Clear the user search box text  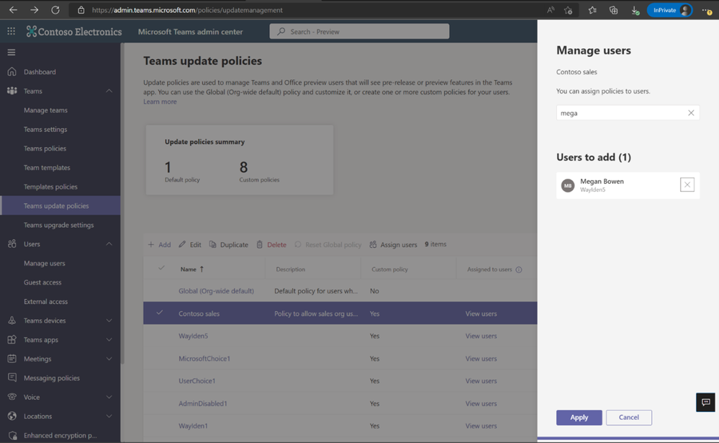(691, 113)
